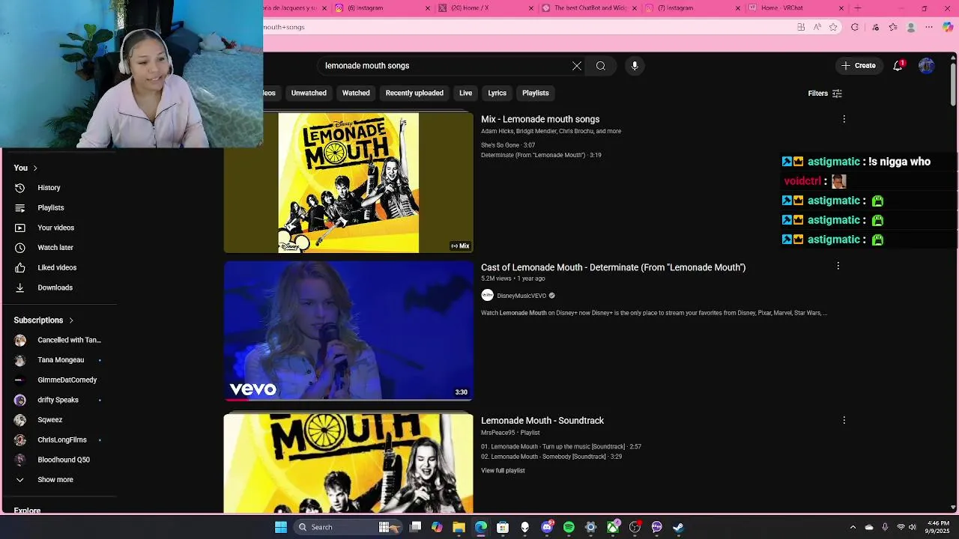Play the Determinate VEVO video thumbnail
The image size is (959, 539).
[x=348, y=330]
